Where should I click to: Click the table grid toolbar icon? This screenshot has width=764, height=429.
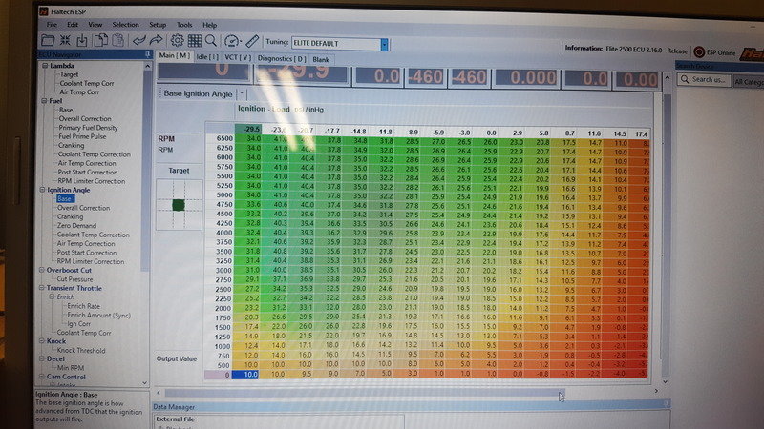coord(195,40)
